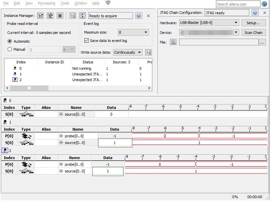Image resolution: width=272 pixels, height=201 pixels.
Task: Click left arrow of instance list scrollbar
Action: [x=7, y=88]
